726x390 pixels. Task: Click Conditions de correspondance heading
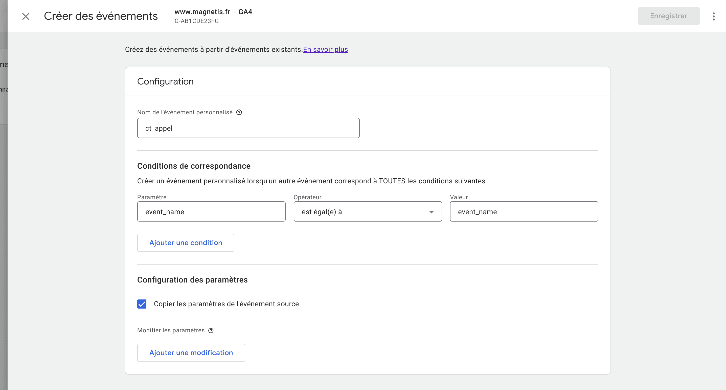(194, 166)
